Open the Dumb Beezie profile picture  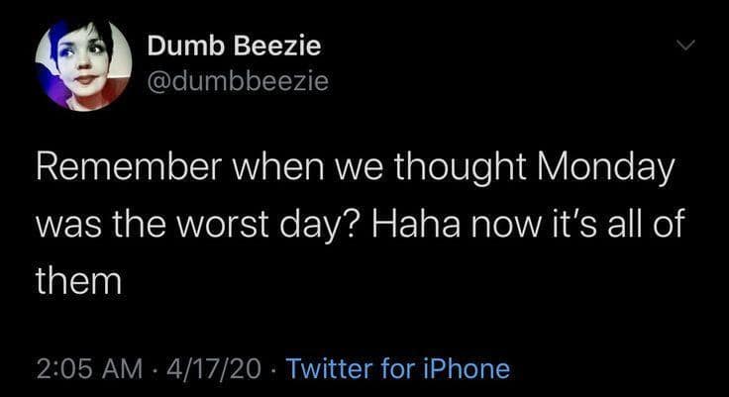tap(83, 64)
